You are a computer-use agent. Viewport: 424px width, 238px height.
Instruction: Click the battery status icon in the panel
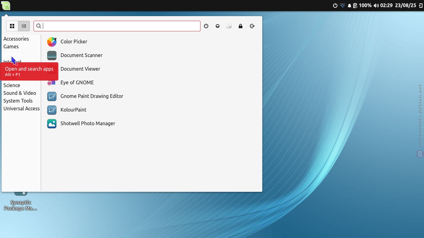(x=355, y=6)
